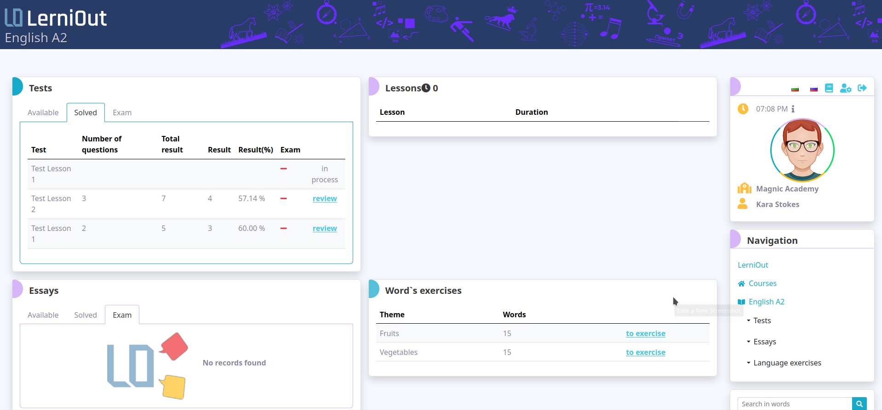
Task: Switch language using the Bulgarian flag
Action: pos(795,89)
